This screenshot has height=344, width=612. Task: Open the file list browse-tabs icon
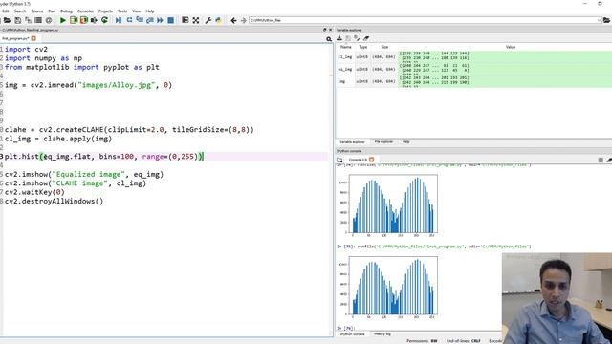coord(38,20)
